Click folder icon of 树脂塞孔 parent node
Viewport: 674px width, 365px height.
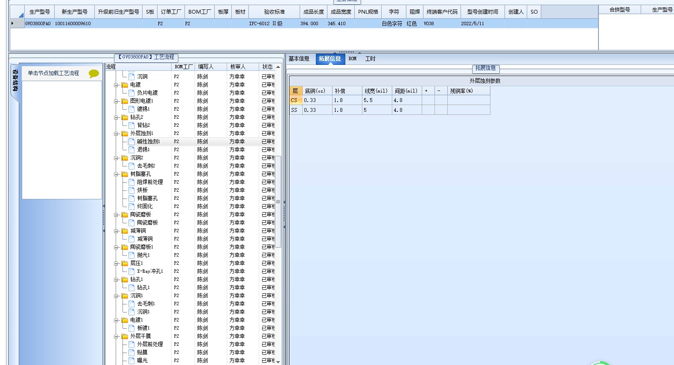(125, 174)
